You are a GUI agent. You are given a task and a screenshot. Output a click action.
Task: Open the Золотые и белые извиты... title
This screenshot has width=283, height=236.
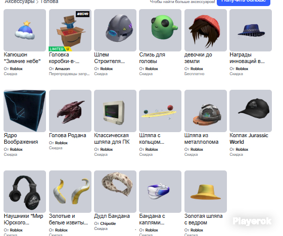click(x=68, y=219)
